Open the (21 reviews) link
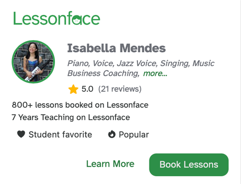The height and width of the screenshot is (184, 241). click(x=120, y=89)
